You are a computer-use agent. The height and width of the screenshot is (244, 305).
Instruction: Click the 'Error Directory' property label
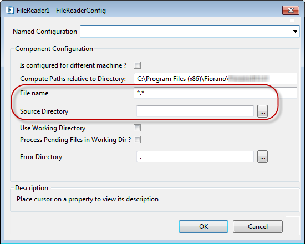click(41, 157)
